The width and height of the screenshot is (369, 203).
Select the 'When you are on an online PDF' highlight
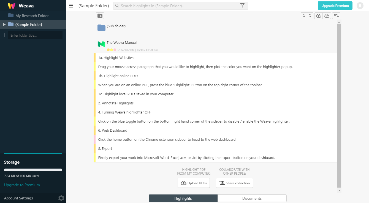[x=215, y=85]
